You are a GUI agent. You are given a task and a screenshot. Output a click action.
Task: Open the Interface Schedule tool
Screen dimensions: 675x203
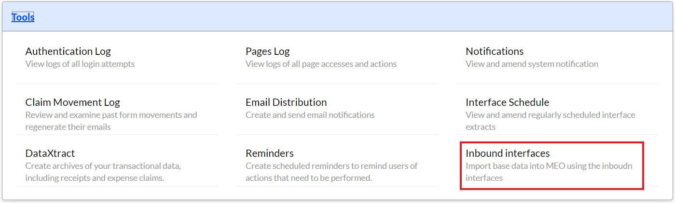(x=507, y=102)
